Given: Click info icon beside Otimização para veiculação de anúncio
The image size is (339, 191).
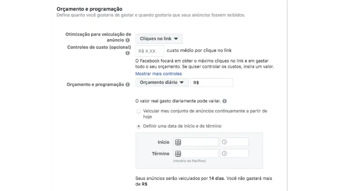Looking at the screenshot, I should pyautogui.click(x=128, y=40).
